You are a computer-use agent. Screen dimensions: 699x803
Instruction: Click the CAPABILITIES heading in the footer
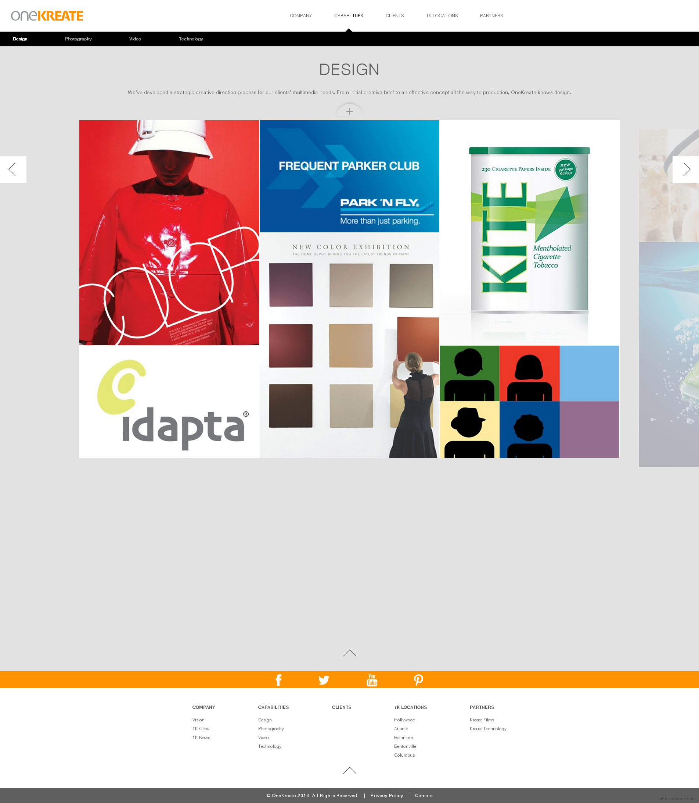tap(273, 707)
